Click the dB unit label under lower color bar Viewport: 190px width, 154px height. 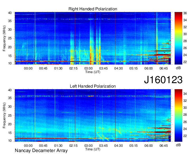(x=178, y=145)
